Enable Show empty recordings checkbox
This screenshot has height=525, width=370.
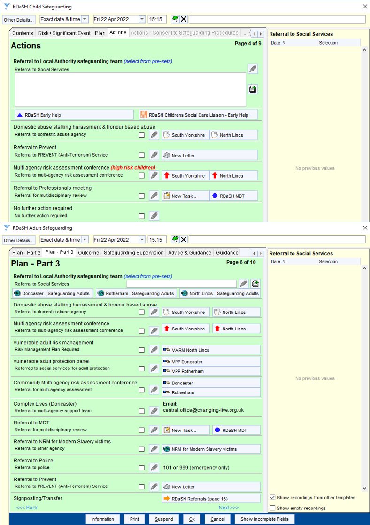[x=273, y=508]
